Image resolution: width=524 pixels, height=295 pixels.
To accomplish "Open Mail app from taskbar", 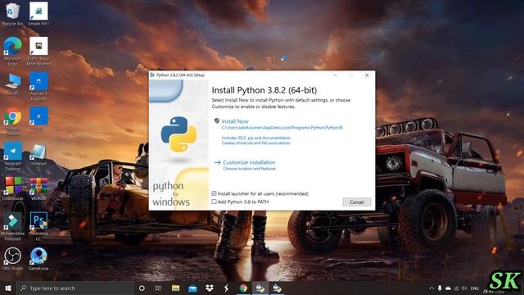I will 192,288.
